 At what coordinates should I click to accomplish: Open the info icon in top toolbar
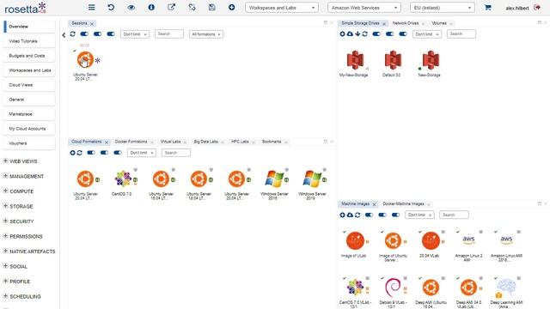point(151,8)
